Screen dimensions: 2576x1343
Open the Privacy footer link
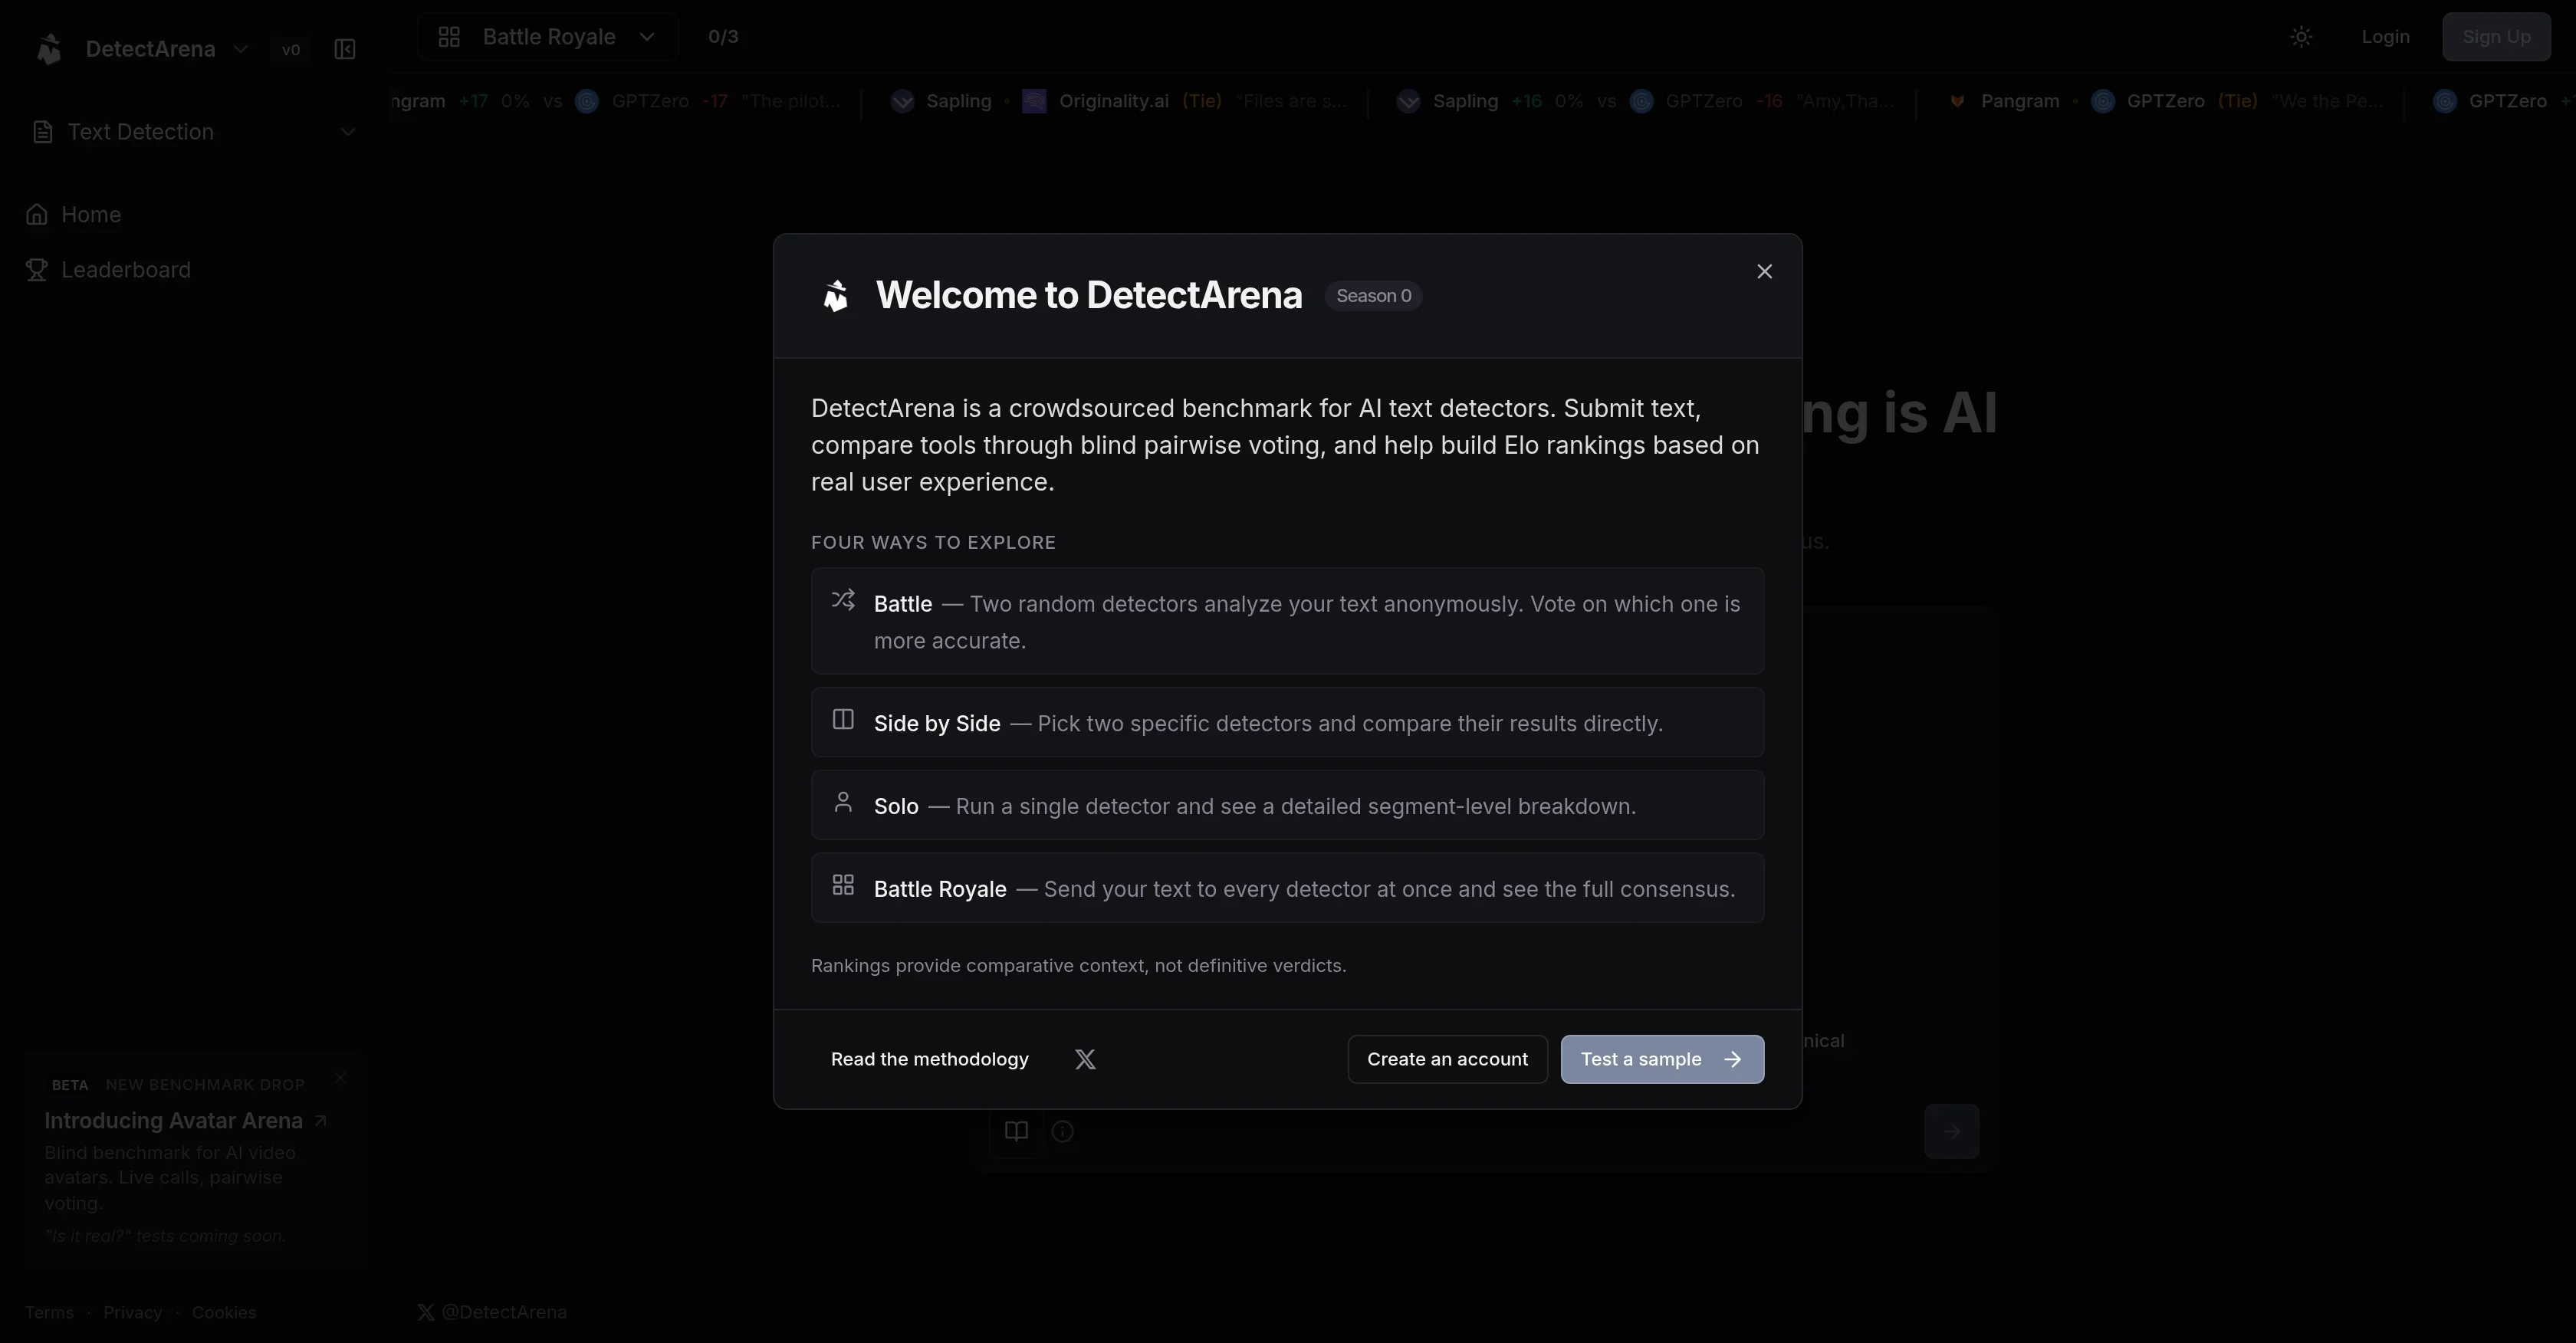[132, 1312]
